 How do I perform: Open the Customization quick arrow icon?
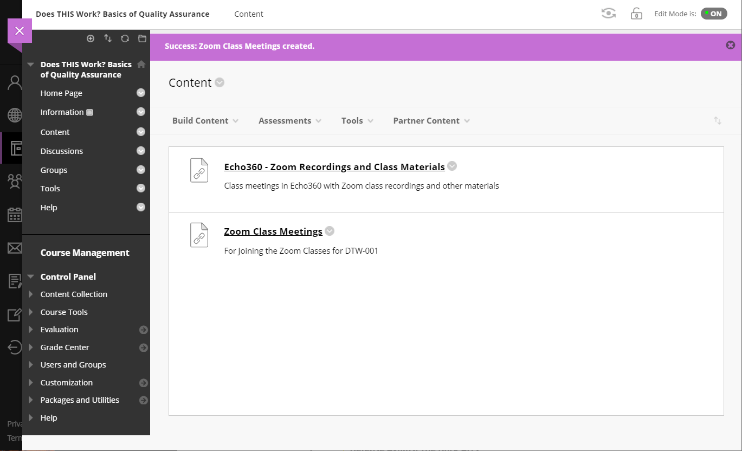(x=143, y=383)
